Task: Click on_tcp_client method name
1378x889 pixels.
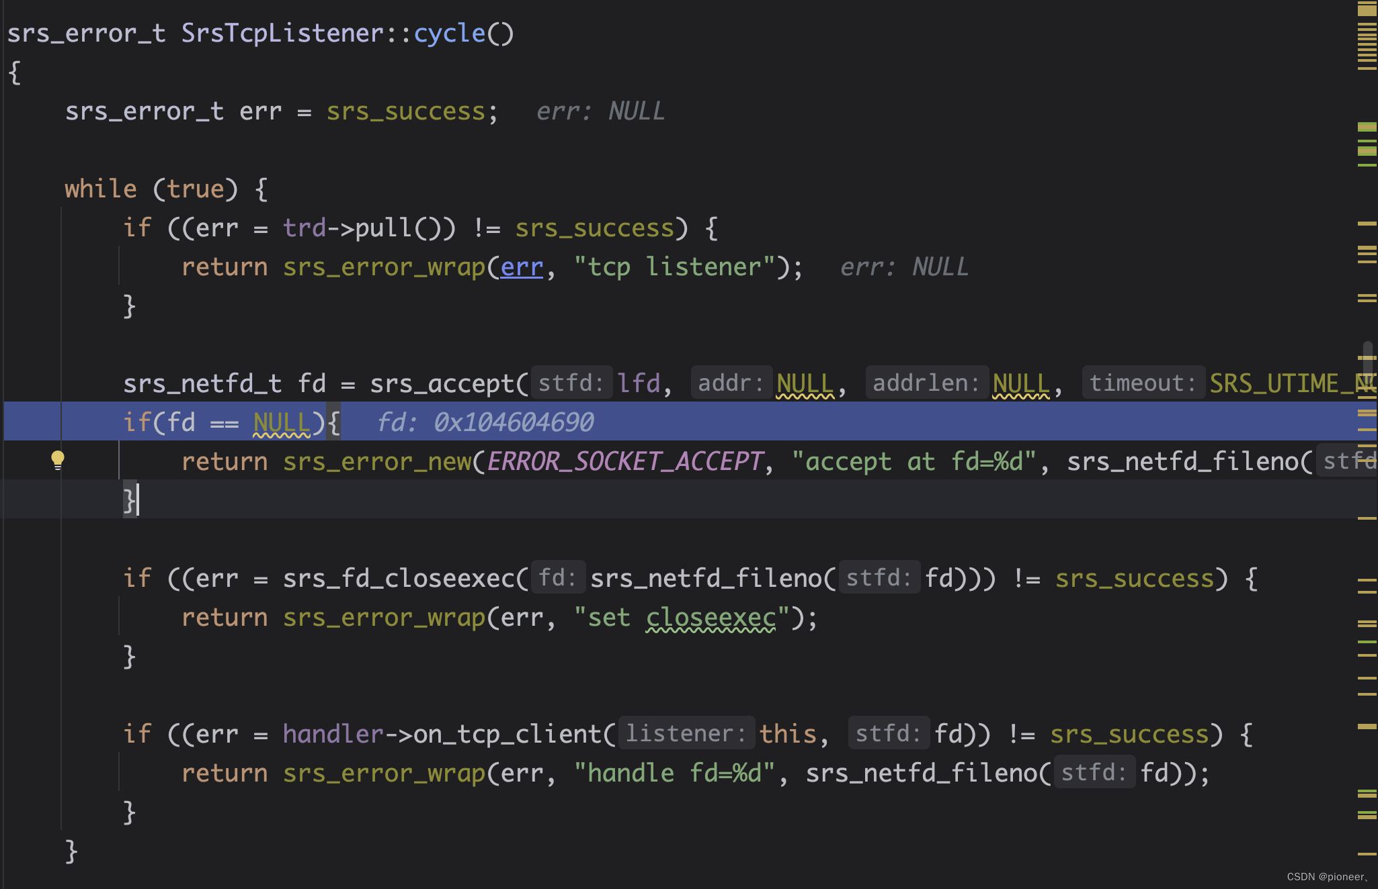Action: click(x=508, y=735)
